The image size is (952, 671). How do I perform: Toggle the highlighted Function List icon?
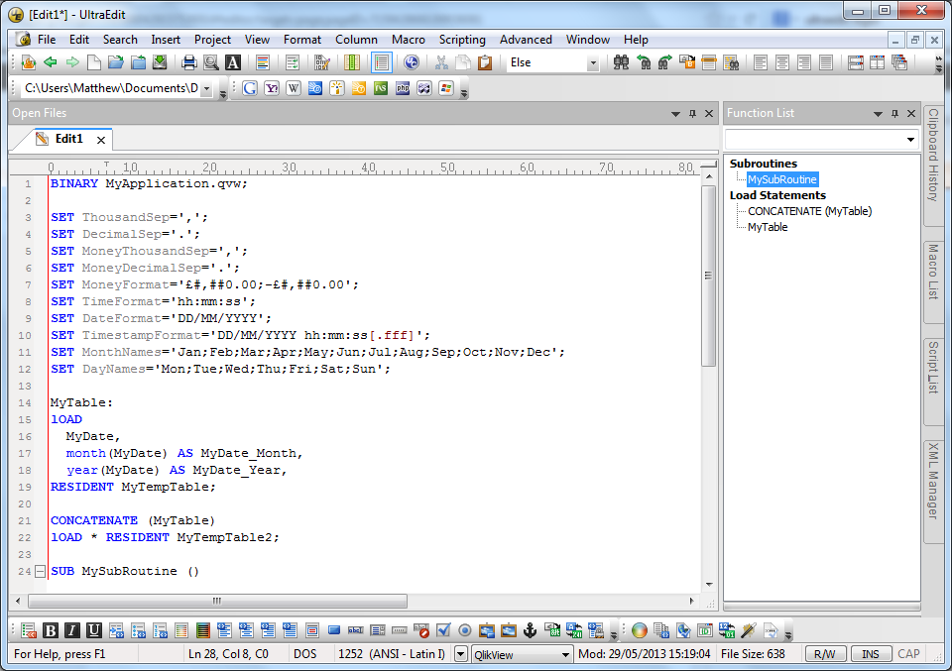pos(381,62)
